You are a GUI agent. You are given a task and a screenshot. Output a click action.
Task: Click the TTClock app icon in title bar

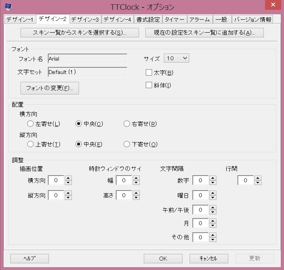click(8, 7)
